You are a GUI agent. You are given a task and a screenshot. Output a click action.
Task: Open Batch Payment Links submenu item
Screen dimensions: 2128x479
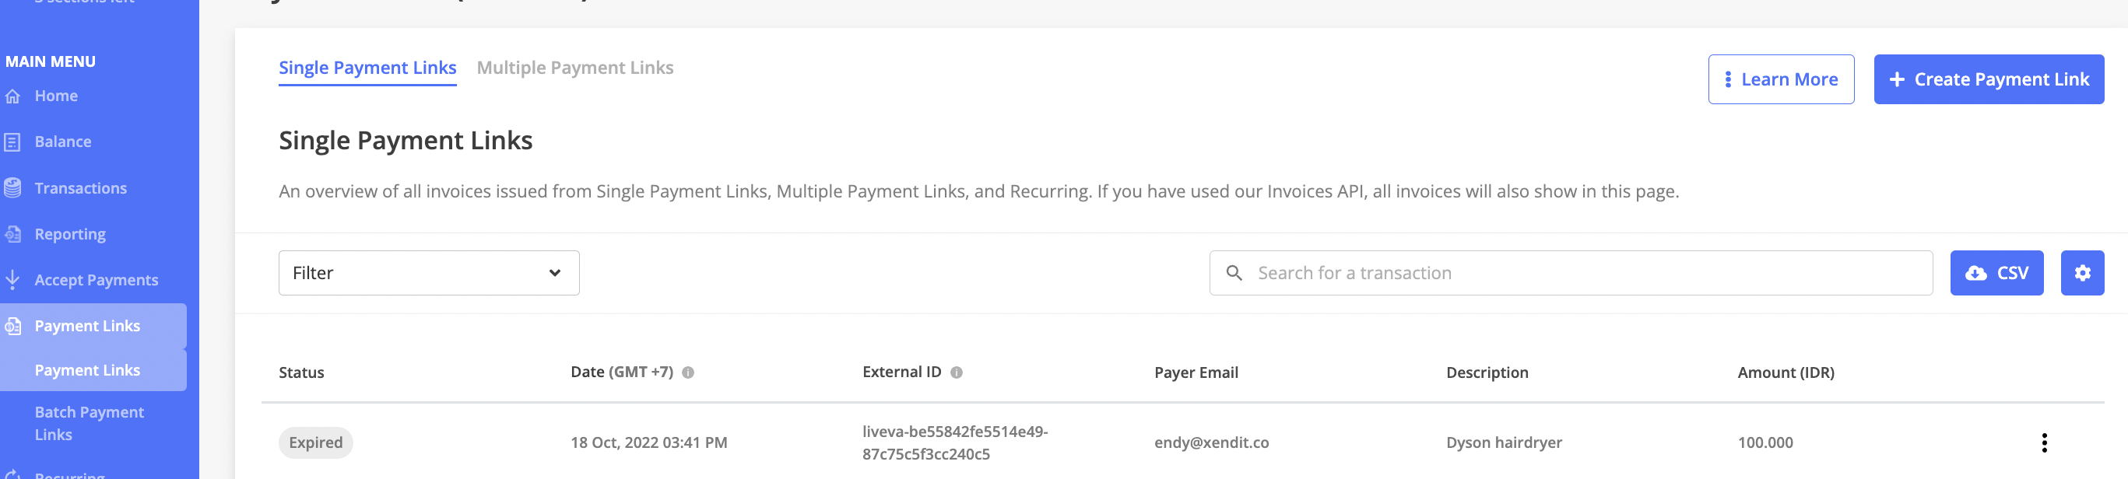coord(90,423)
